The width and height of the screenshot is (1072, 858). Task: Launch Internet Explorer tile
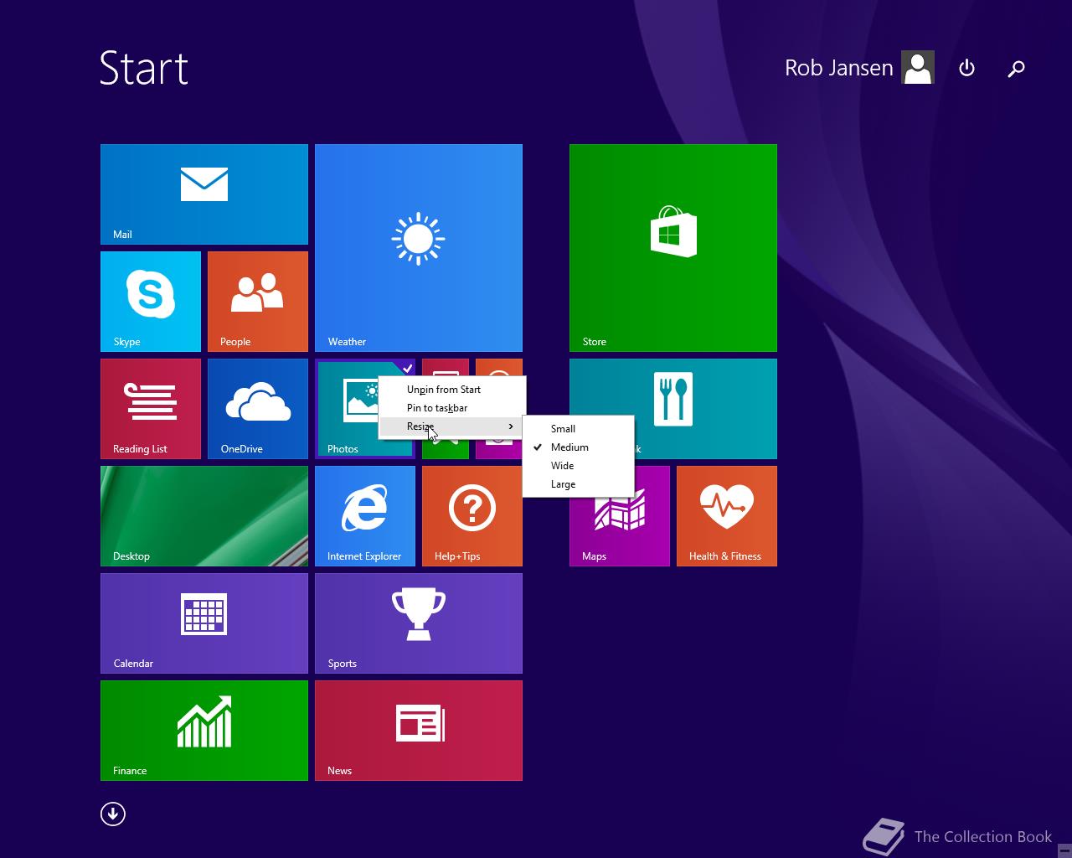[365, 516]
